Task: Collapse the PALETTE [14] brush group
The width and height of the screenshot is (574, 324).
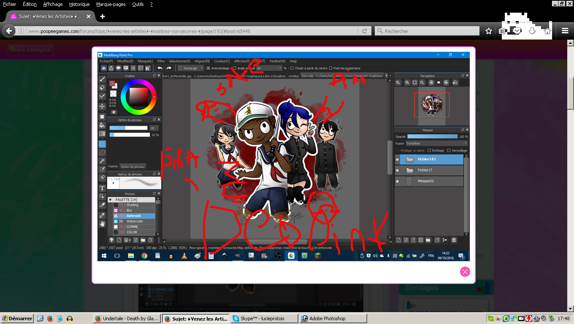Action: [x=111, y=200]
